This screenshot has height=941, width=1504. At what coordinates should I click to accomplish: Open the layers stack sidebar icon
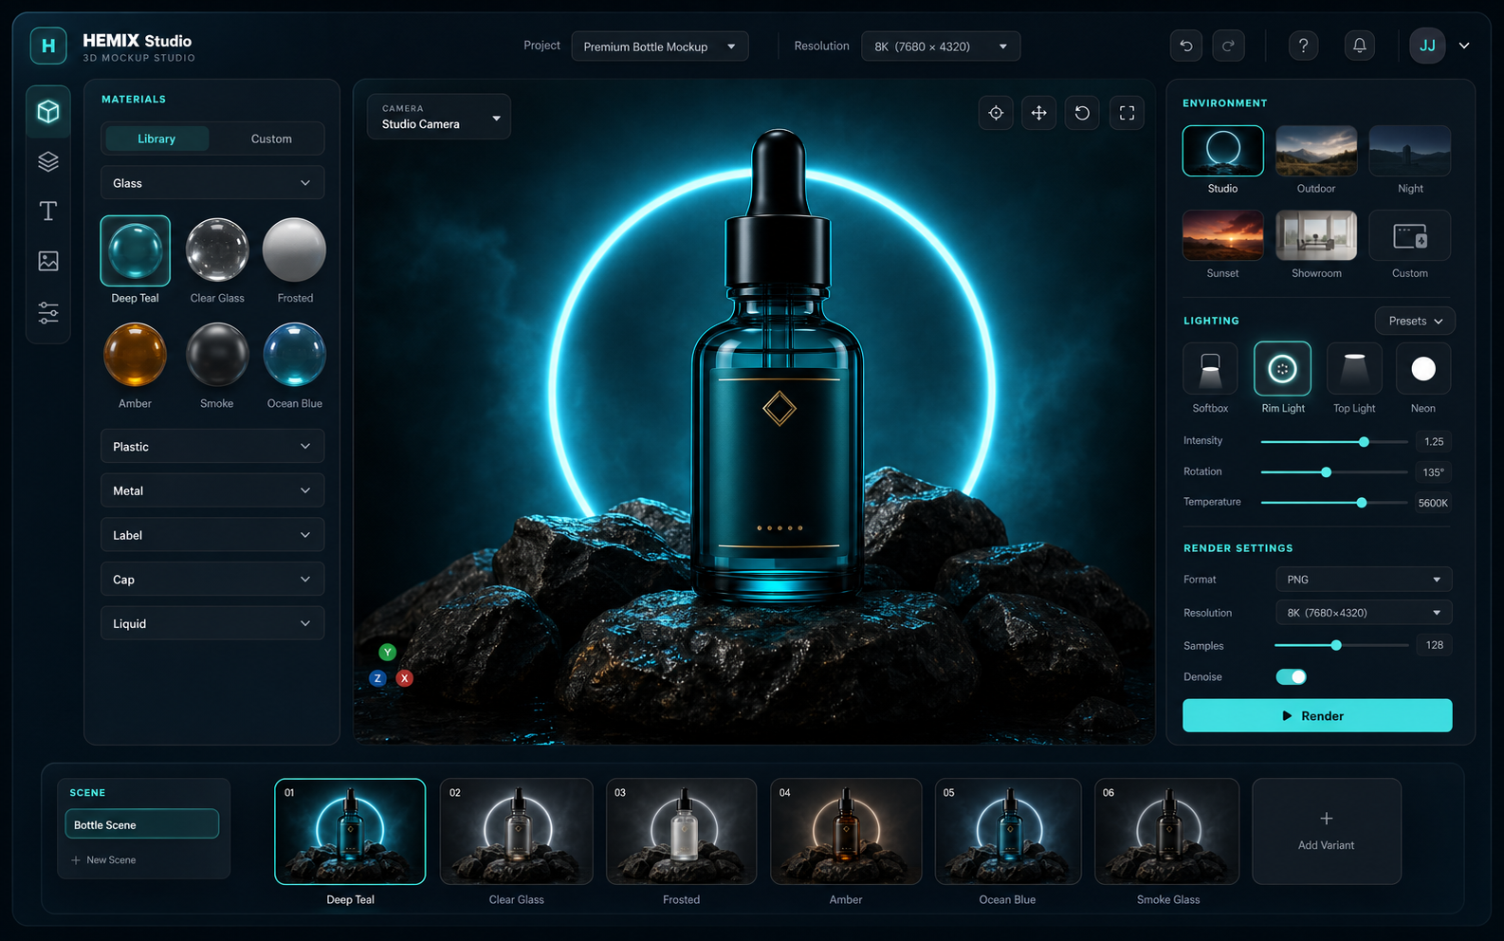pyautogui.click(x=48, y=161)
